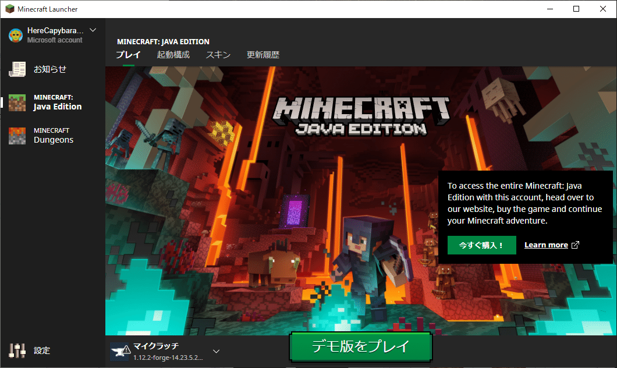Click the external link icon beside Learn more

click(575, 245)
